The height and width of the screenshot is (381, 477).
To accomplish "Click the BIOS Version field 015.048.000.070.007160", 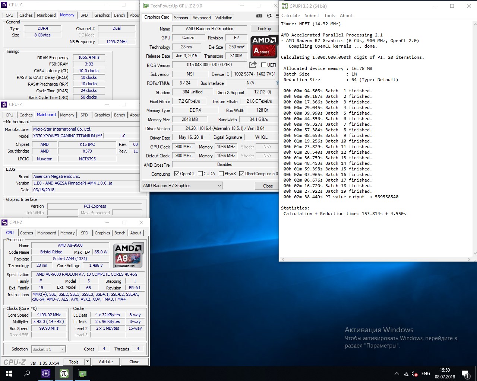I will [209, 65].
